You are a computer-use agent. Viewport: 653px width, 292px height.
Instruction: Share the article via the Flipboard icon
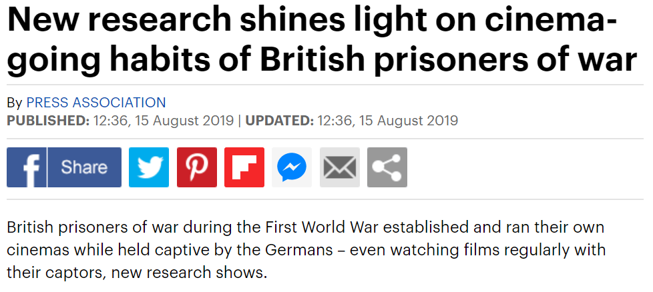pyautogui.click(x=244, y=167)
